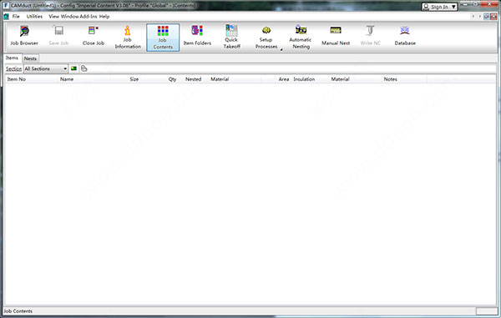Select the Items tab
The image size is (501, 318).
pyautogui.click(x=13, y=58)
